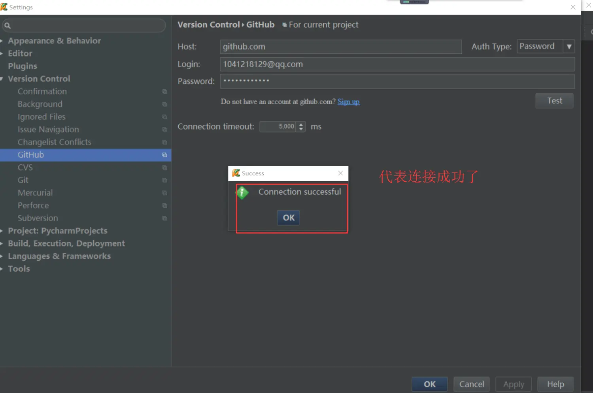Click the project-level icon beside Git
This screenshot has height=393, width=593.
tap(164, 180)
